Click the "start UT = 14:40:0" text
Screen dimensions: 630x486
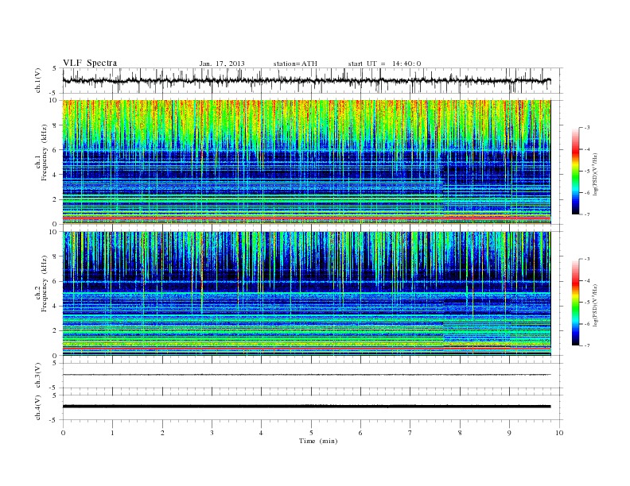(x=384, y=64)
